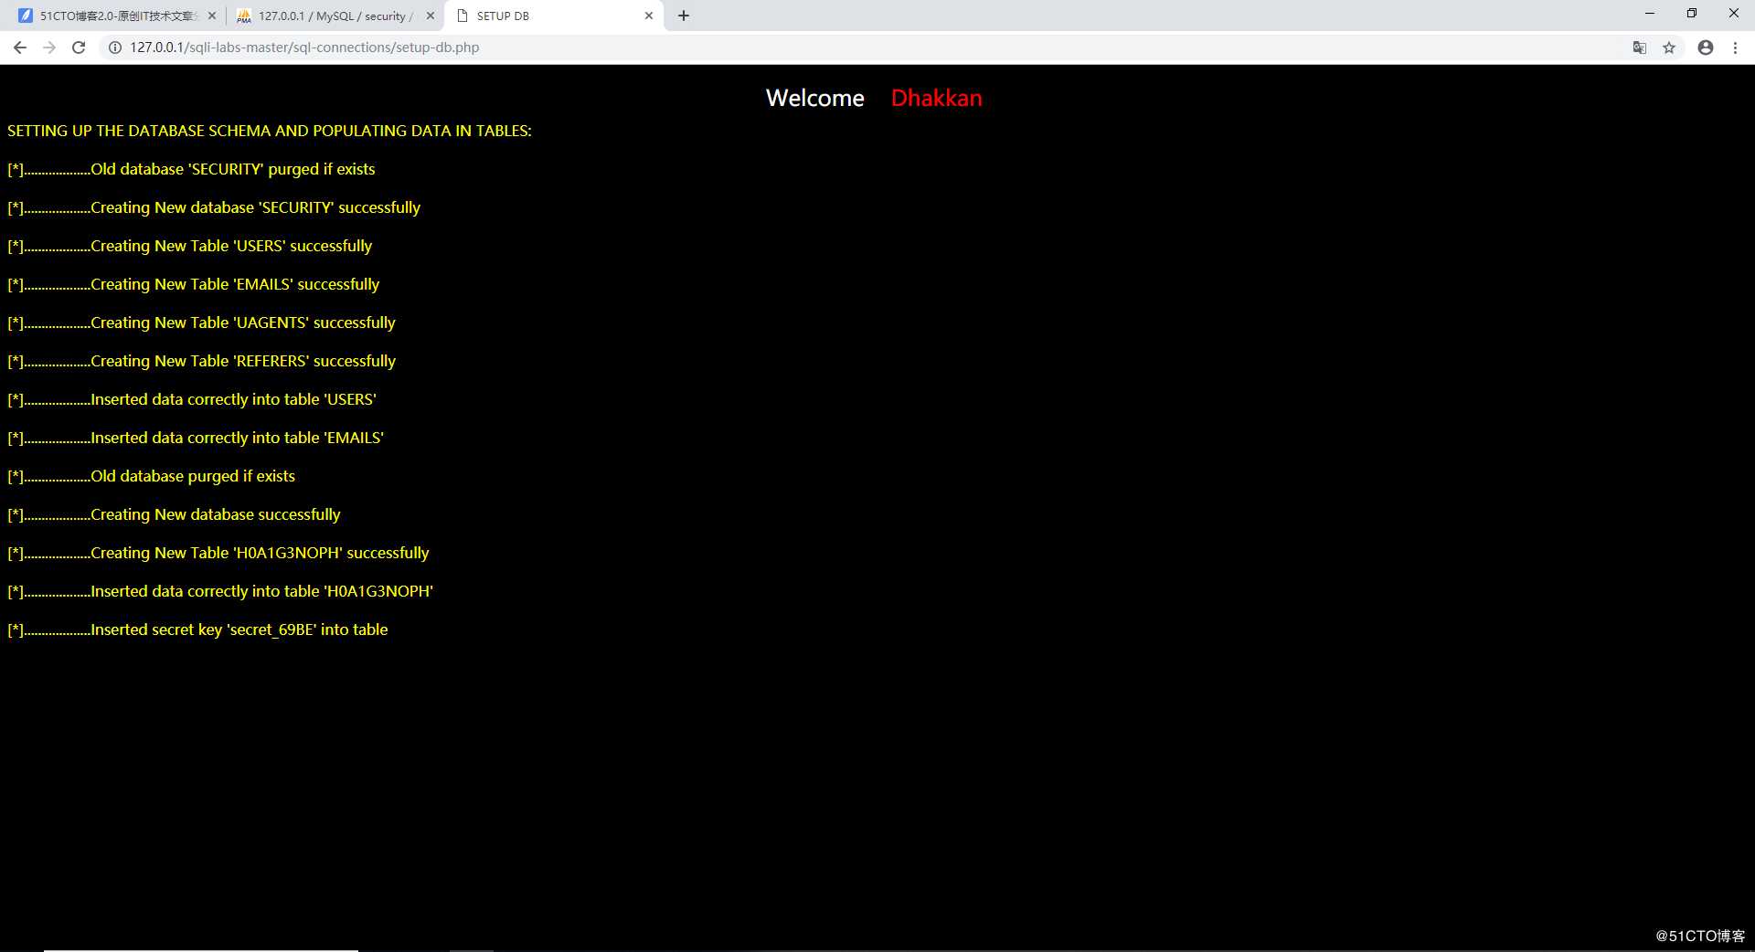Click 'Old database purged if exists' line

point(152,476)
